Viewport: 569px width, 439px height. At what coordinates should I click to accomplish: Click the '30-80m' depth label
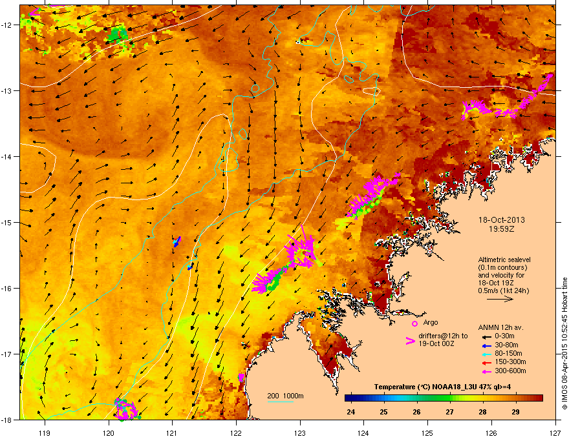pyautogui.click(x=506, y=345)
